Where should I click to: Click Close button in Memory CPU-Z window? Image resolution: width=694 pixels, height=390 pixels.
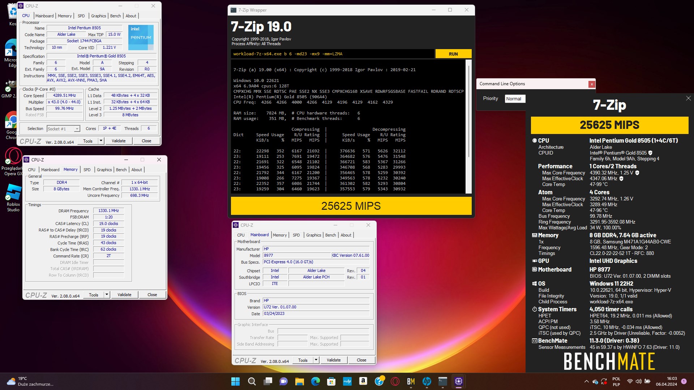click(152, 295)
